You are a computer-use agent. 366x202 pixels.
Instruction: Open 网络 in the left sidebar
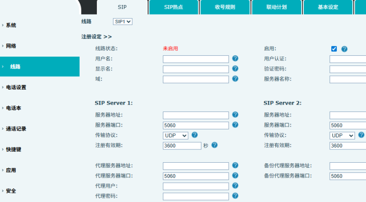pos(11,46)
